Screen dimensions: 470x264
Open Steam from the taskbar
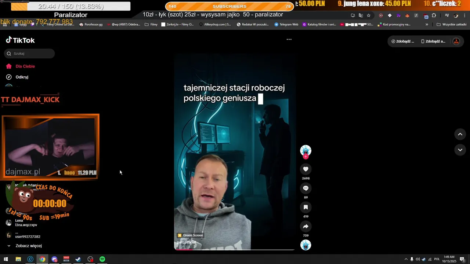pyautogui.click(x=78, y=259)
